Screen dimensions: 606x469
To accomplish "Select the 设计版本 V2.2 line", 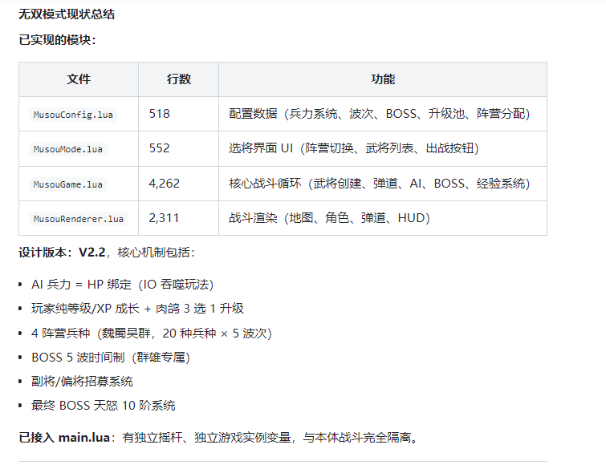I will (107, 253).
